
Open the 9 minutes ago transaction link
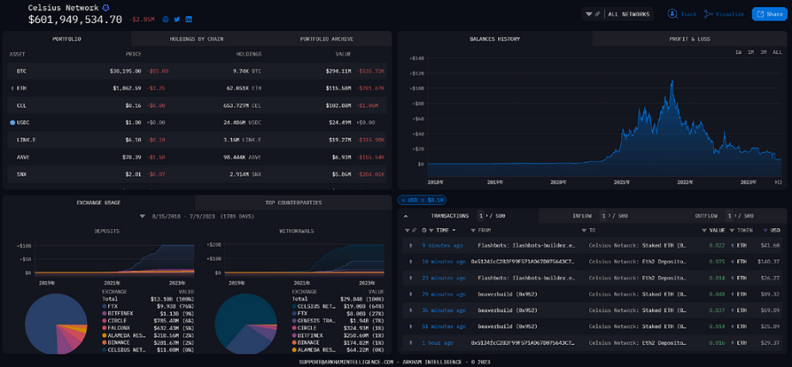coord(442,245)
